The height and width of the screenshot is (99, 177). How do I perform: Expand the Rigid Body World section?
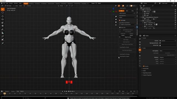click(x=147, y=73)
